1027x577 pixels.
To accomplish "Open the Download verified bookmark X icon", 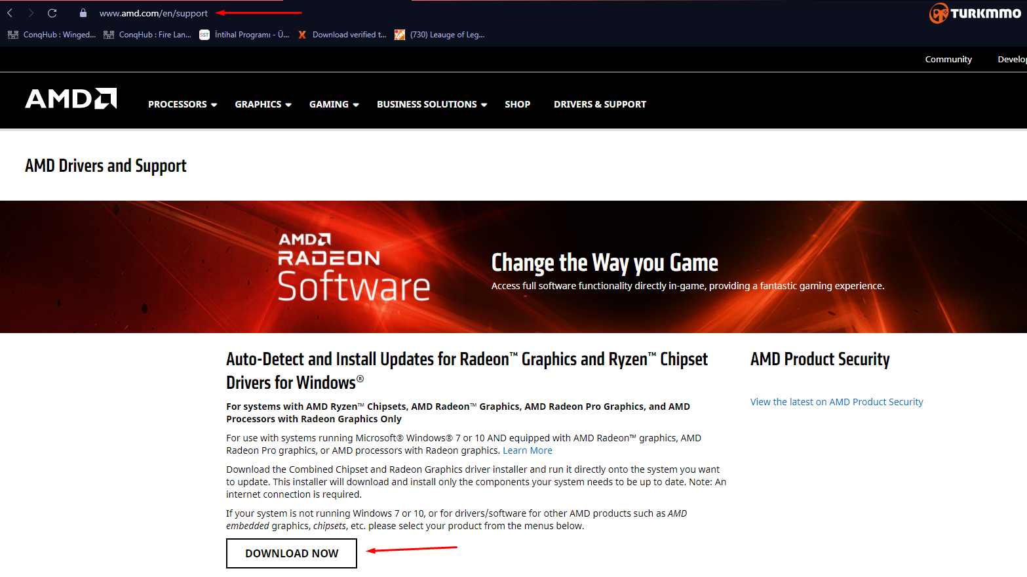I will (302, 35).
